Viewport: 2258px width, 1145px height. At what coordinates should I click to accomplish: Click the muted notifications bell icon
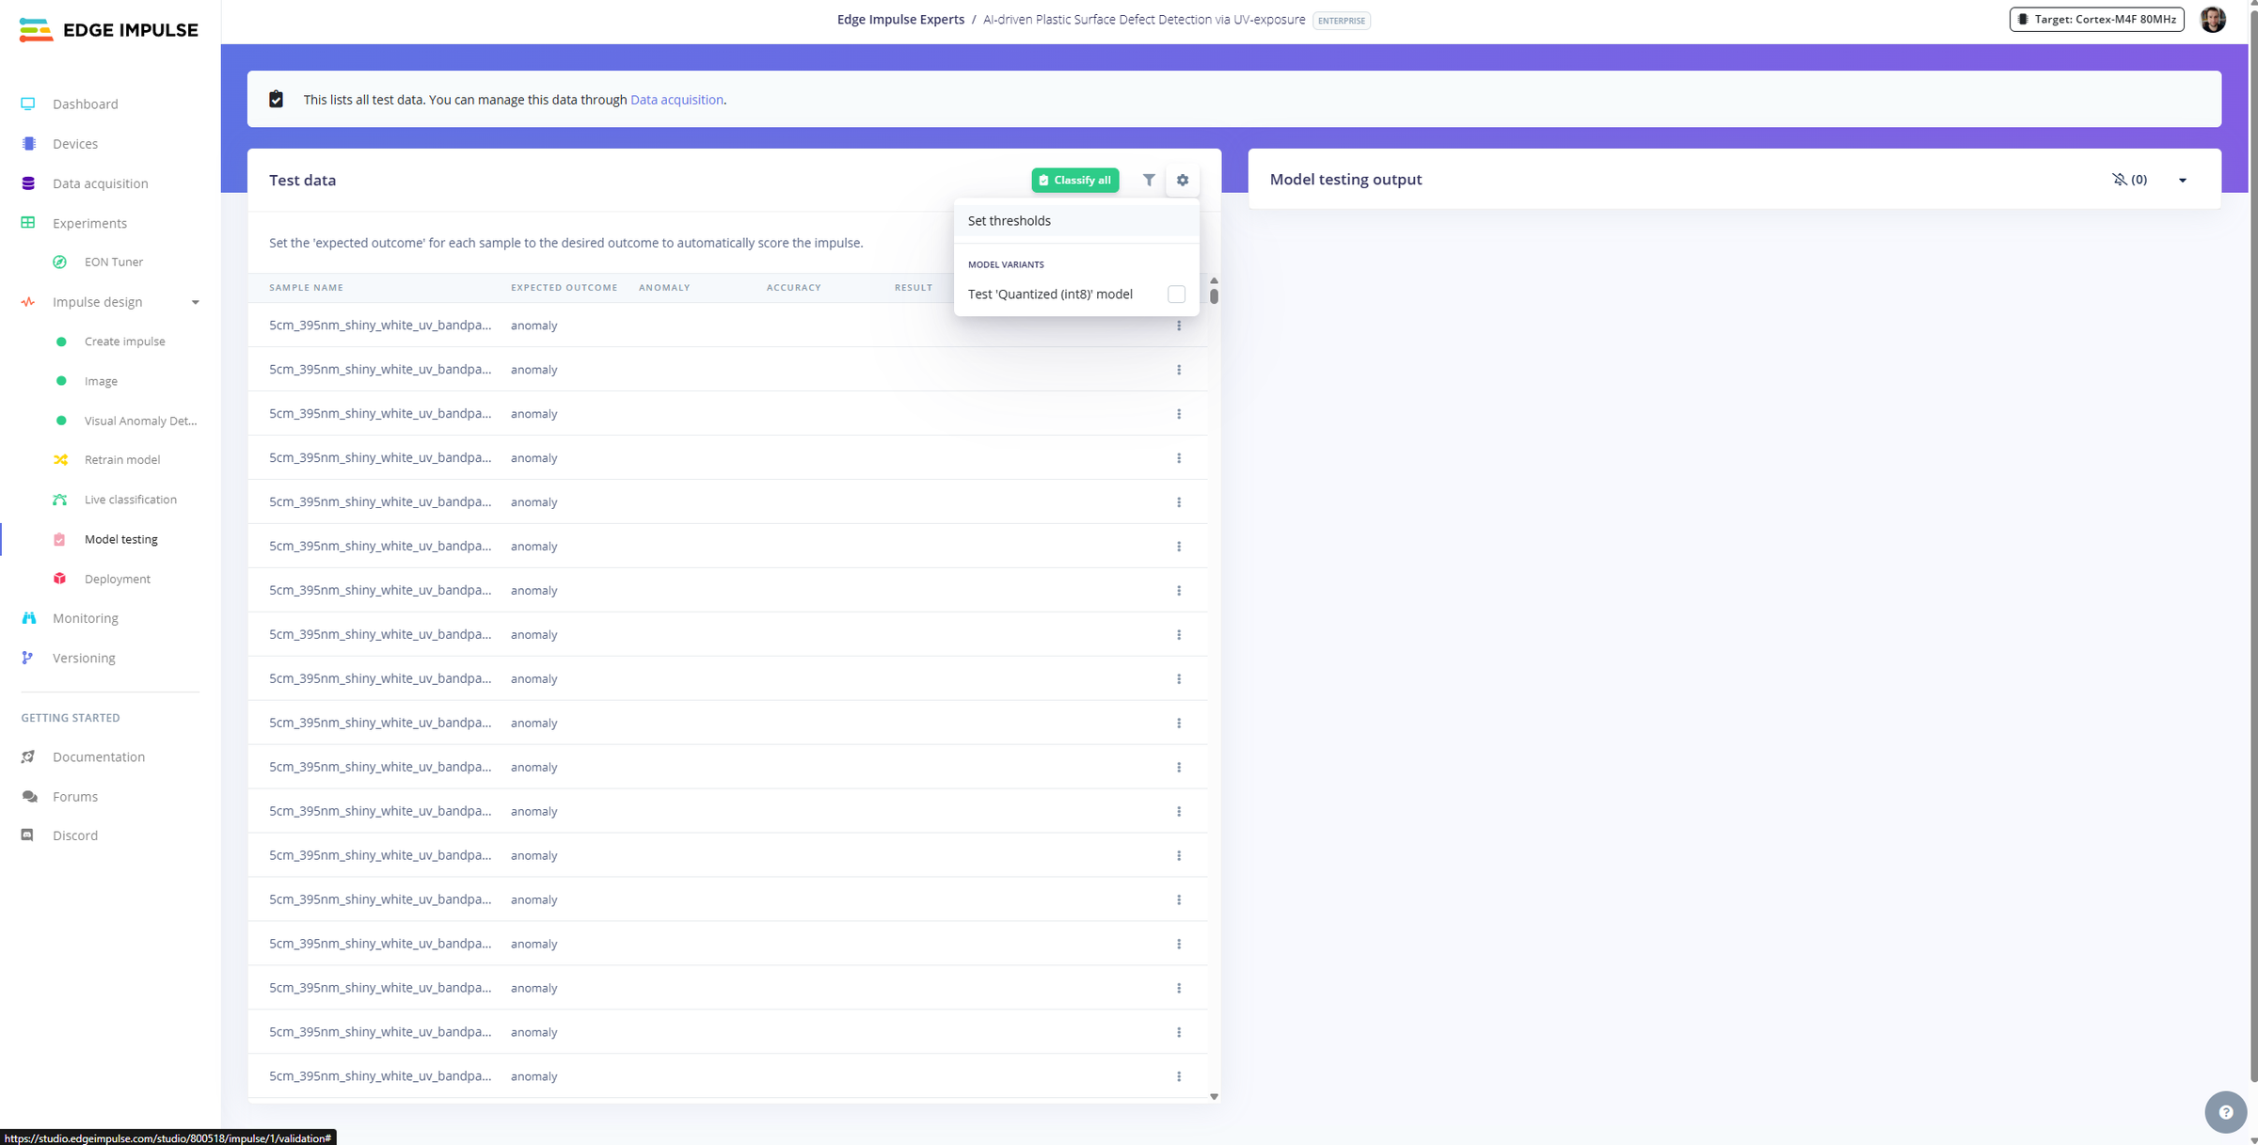tap(2119, 179)
